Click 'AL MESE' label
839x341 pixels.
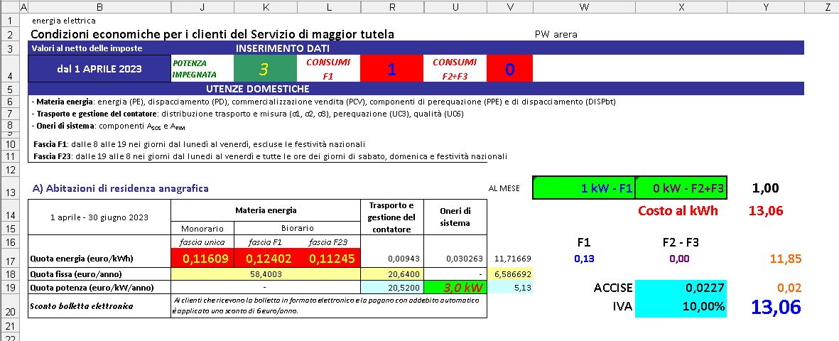tap(504, 188)
